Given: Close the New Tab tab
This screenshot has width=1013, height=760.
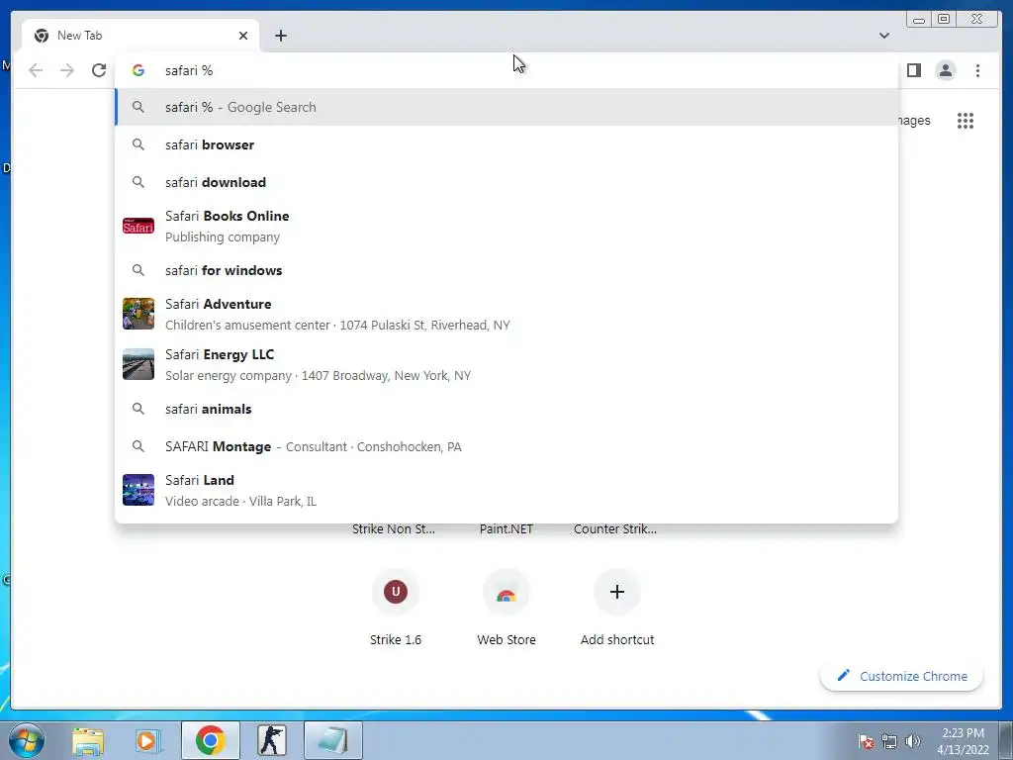Looking at the screenshot, I should tap(243, 36).
